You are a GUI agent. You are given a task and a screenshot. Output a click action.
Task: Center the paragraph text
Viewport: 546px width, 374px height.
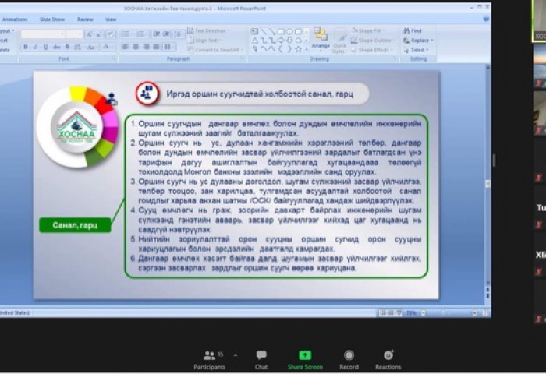(x=136, y=47)
